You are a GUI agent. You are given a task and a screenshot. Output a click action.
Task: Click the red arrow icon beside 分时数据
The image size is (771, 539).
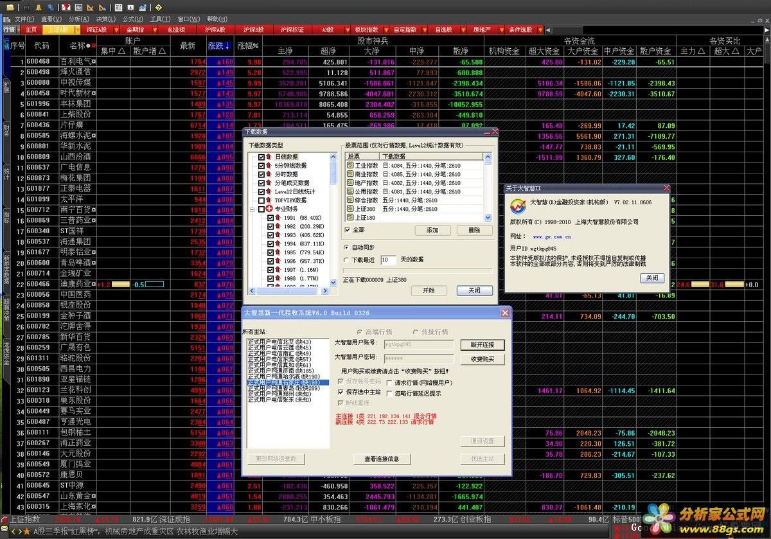(269, 174)
